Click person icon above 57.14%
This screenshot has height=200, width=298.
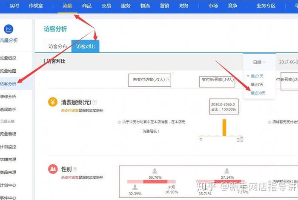[227, 171]
